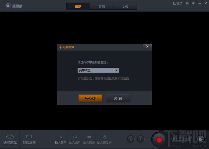This screenshot has height=149, width=209.
Task: Expand the 英雄联盟 game dropdown
Action: coord(98,70)
